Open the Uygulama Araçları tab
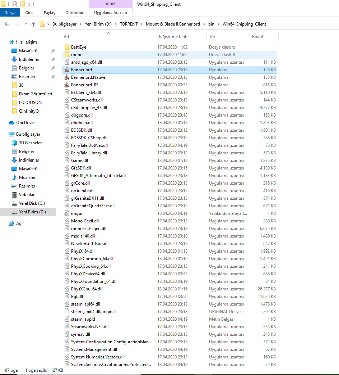 pos(111,13)
